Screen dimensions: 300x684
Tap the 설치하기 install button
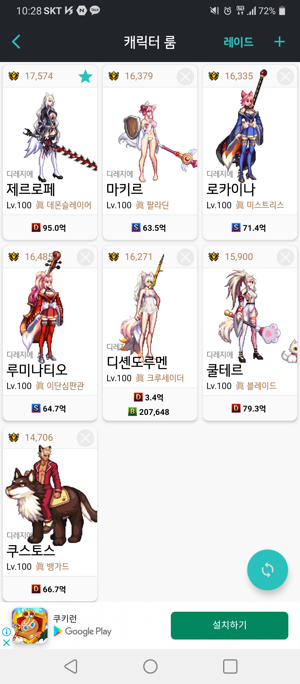pos(229,625)
